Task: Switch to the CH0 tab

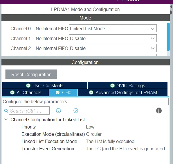Action: pos(63,92)
